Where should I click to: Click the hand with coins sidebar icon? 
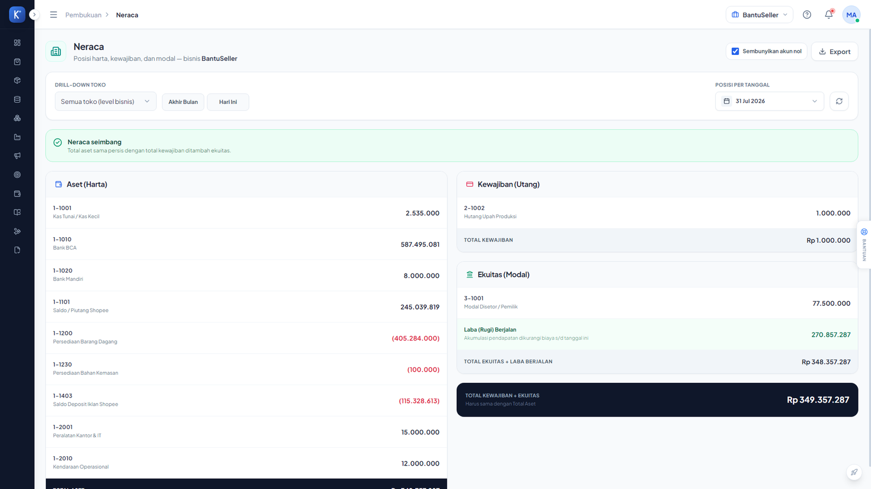coord(17,231)
